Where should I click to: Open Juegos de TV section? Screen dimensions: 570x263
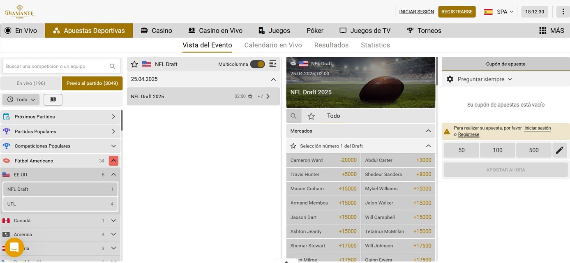(x=365, y=30)
